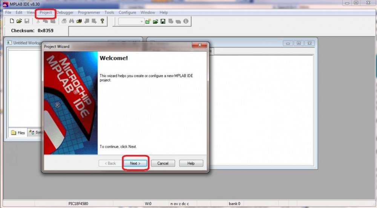Click the find in files icon

click(79, 21)
